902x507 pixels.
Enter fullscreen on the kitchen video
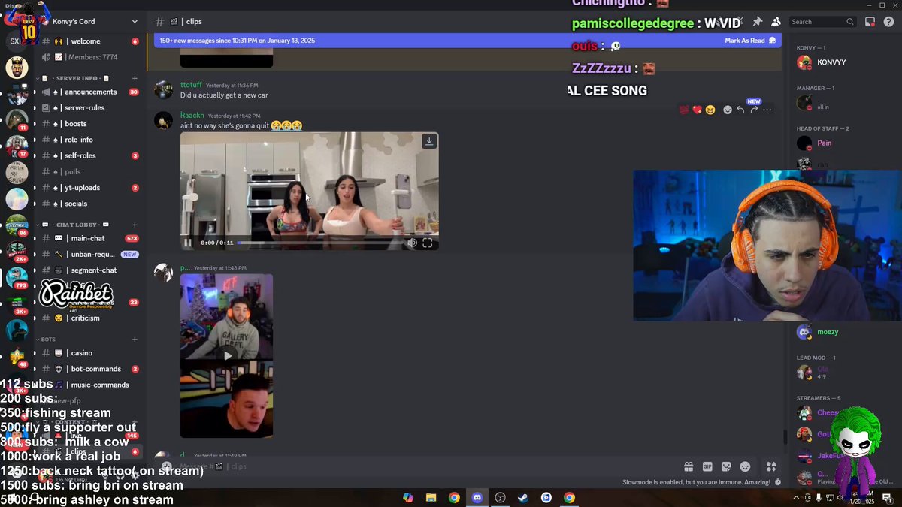[428, 243]
